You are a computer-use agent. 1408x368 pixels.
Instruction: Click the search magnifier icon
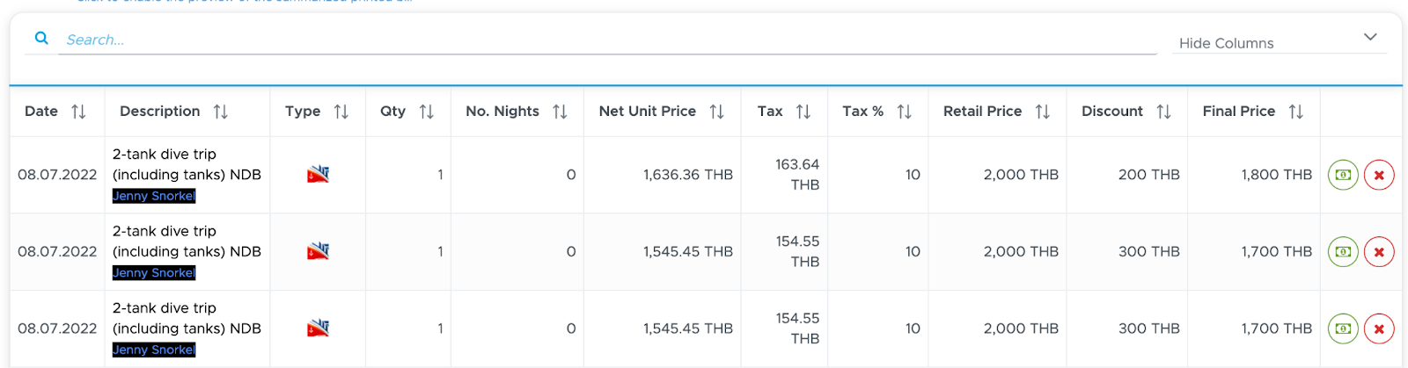coord(41,38)
